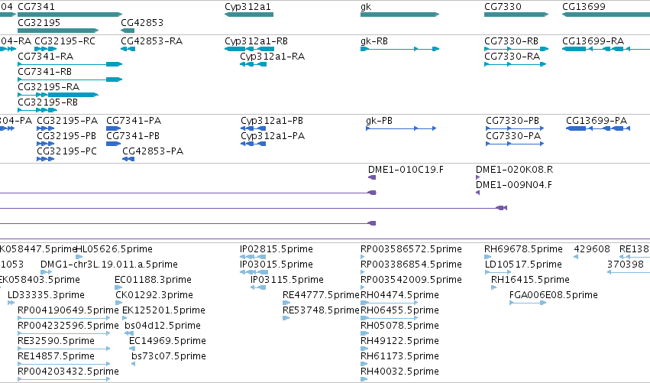The image size is (650, 383).
Task: Select the CG7330-PA protein label
Action: pyautogui.click(x=513, y=136)
